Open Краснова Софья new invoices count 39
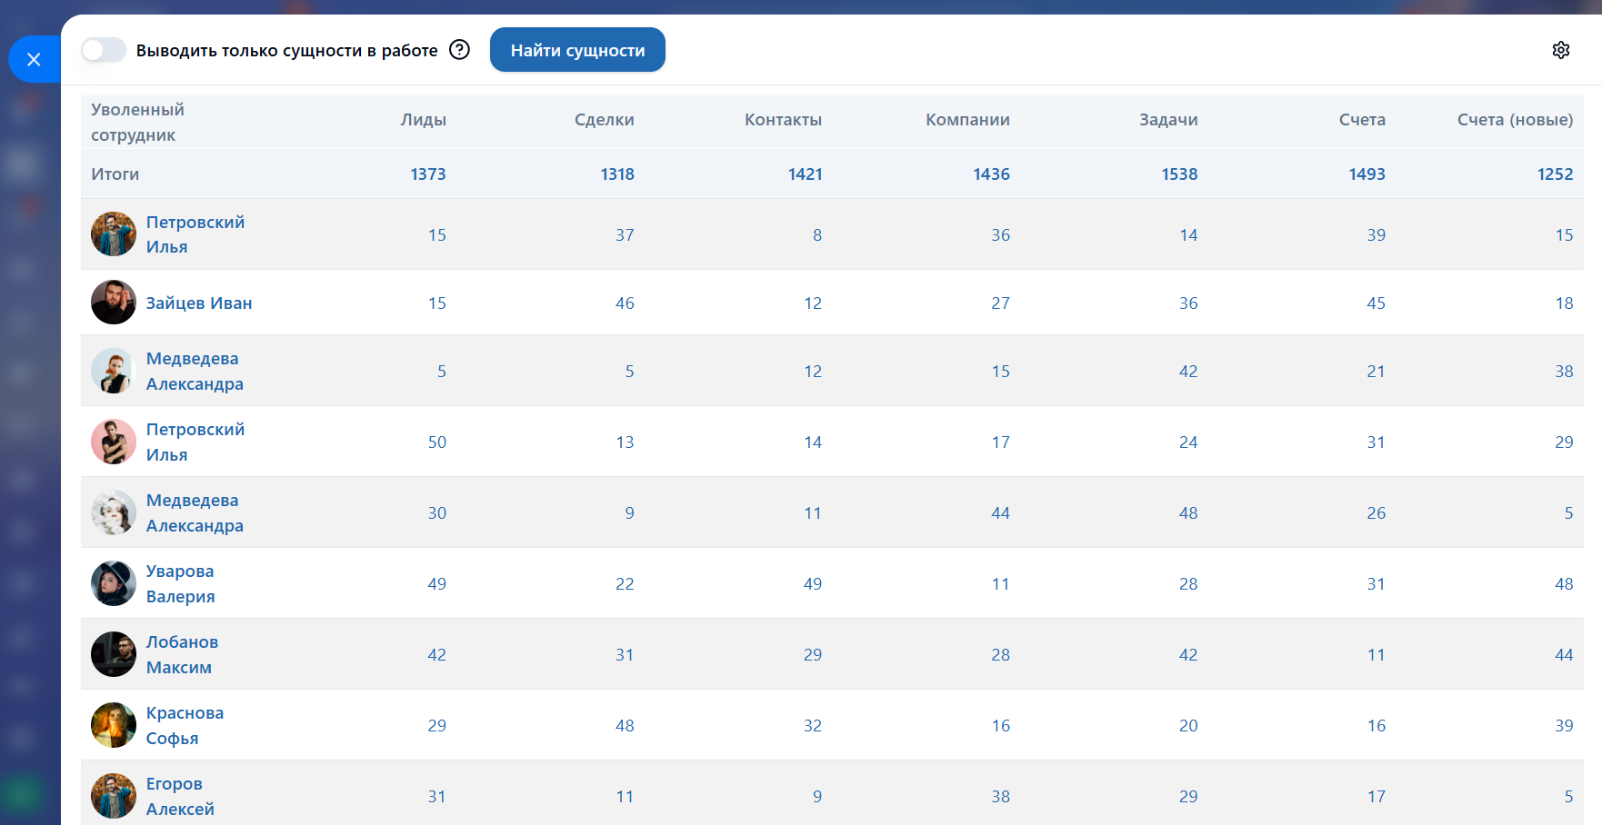1602x825 pixels. [1563, 726]
